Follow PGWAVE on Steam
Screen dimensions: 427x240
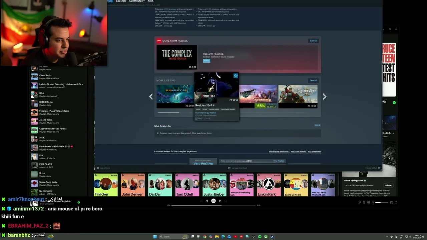(206, 61)
